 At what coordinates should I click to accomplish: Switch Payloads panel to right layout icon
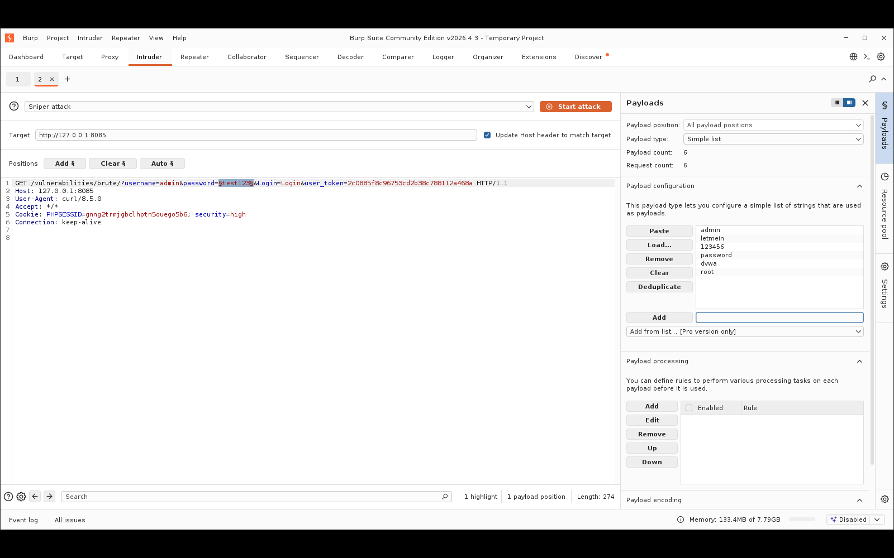(849, 103)
